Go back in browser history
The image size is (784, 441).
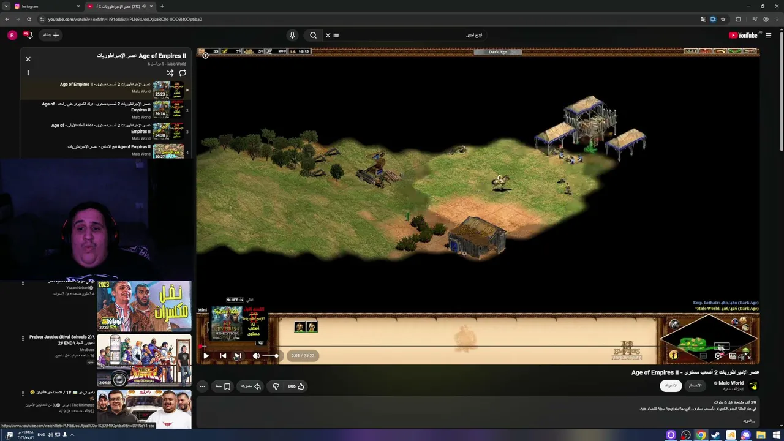(7, 19)
